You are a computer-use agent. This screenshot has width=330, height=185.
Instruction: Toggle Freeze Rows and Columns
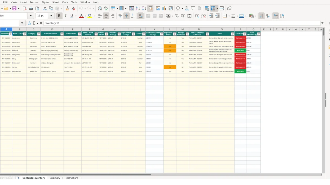click(x=213, y=8)
